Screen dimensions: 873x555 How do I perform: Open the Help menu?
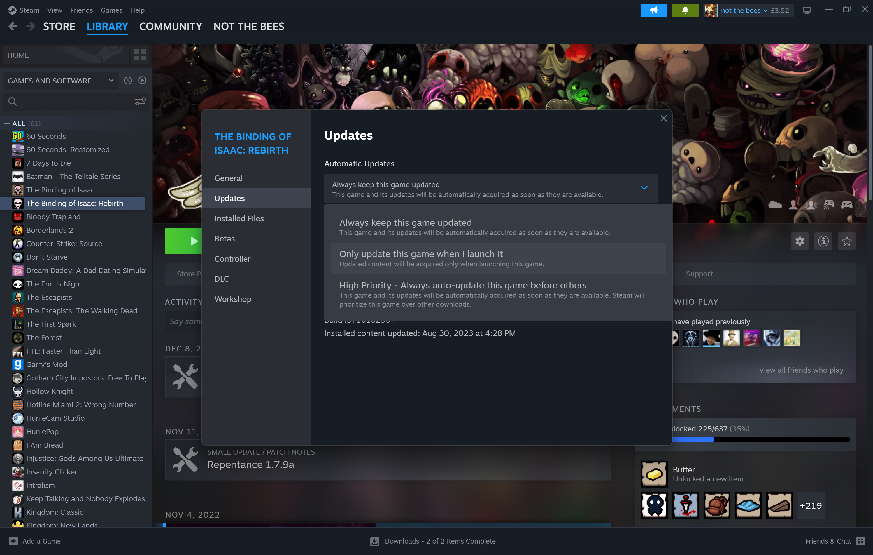click(x=137, y=10)
